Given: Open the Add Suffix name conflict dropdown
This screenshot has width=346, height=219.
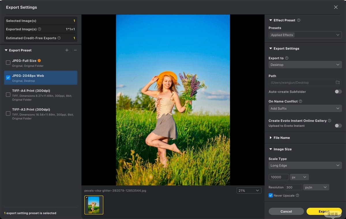Looking at the screenshot, I should (305, 108).
